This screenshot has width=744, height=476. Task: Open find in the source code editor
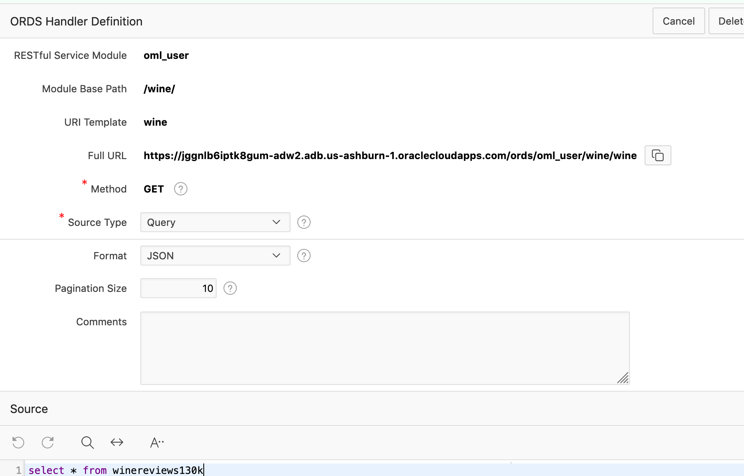coord(87,442)
